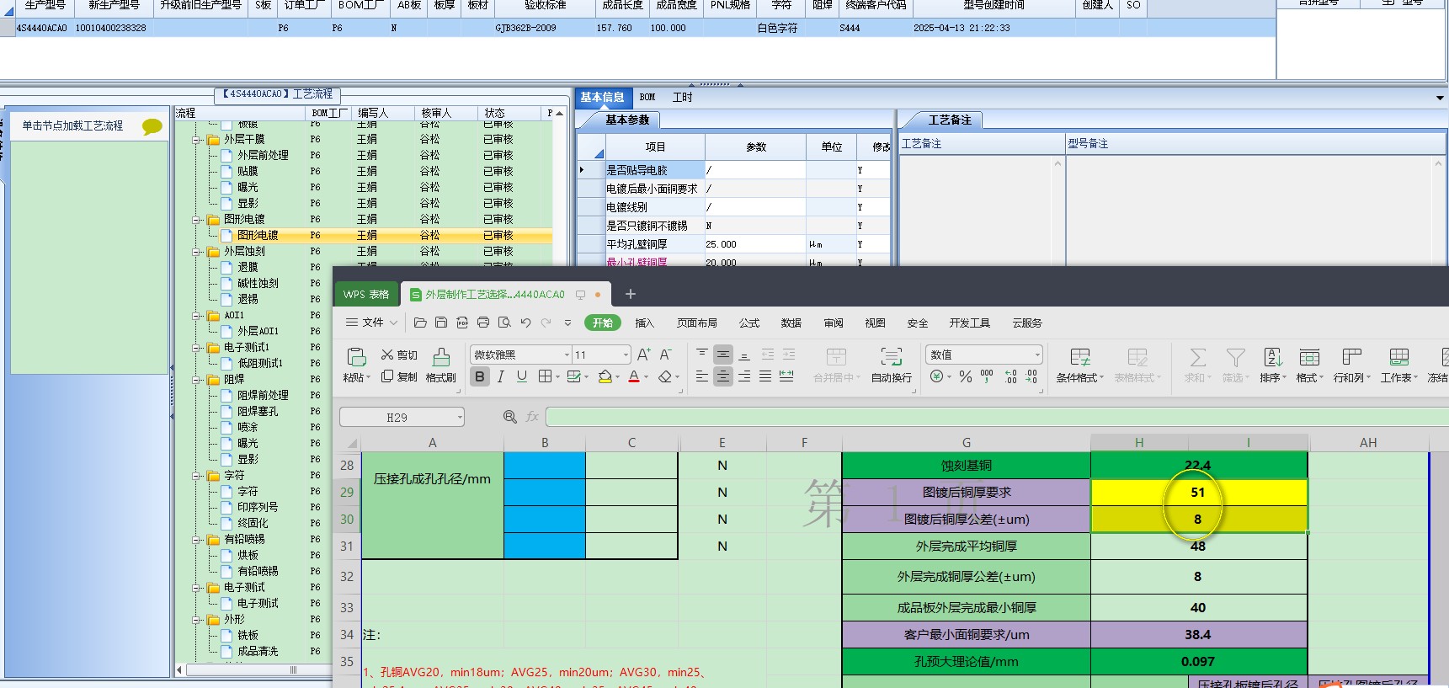The image size is (1449, 688).
Task: Select cell 客户最小面铜要求/um
Action: click(x=966, y=634)
